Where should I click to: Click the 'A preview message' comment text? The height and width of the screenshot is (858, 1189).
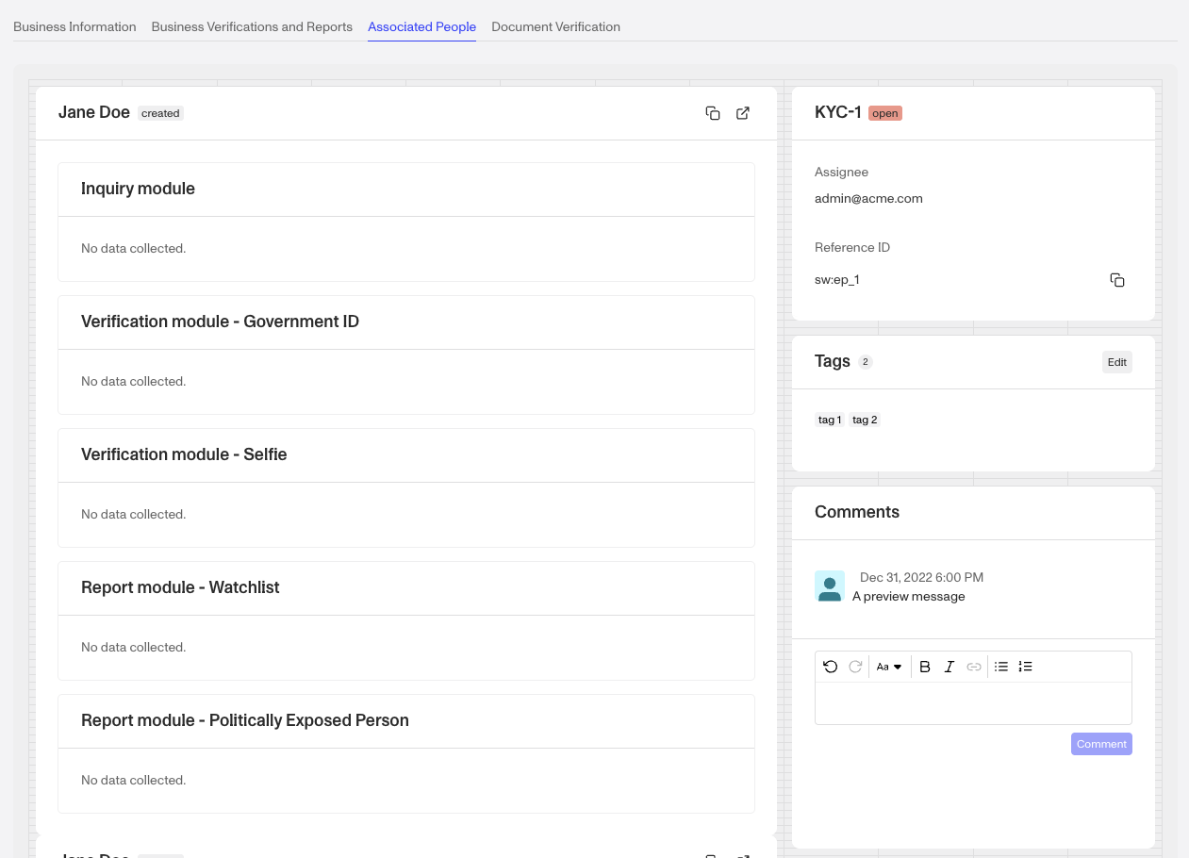tap(908, 597)
